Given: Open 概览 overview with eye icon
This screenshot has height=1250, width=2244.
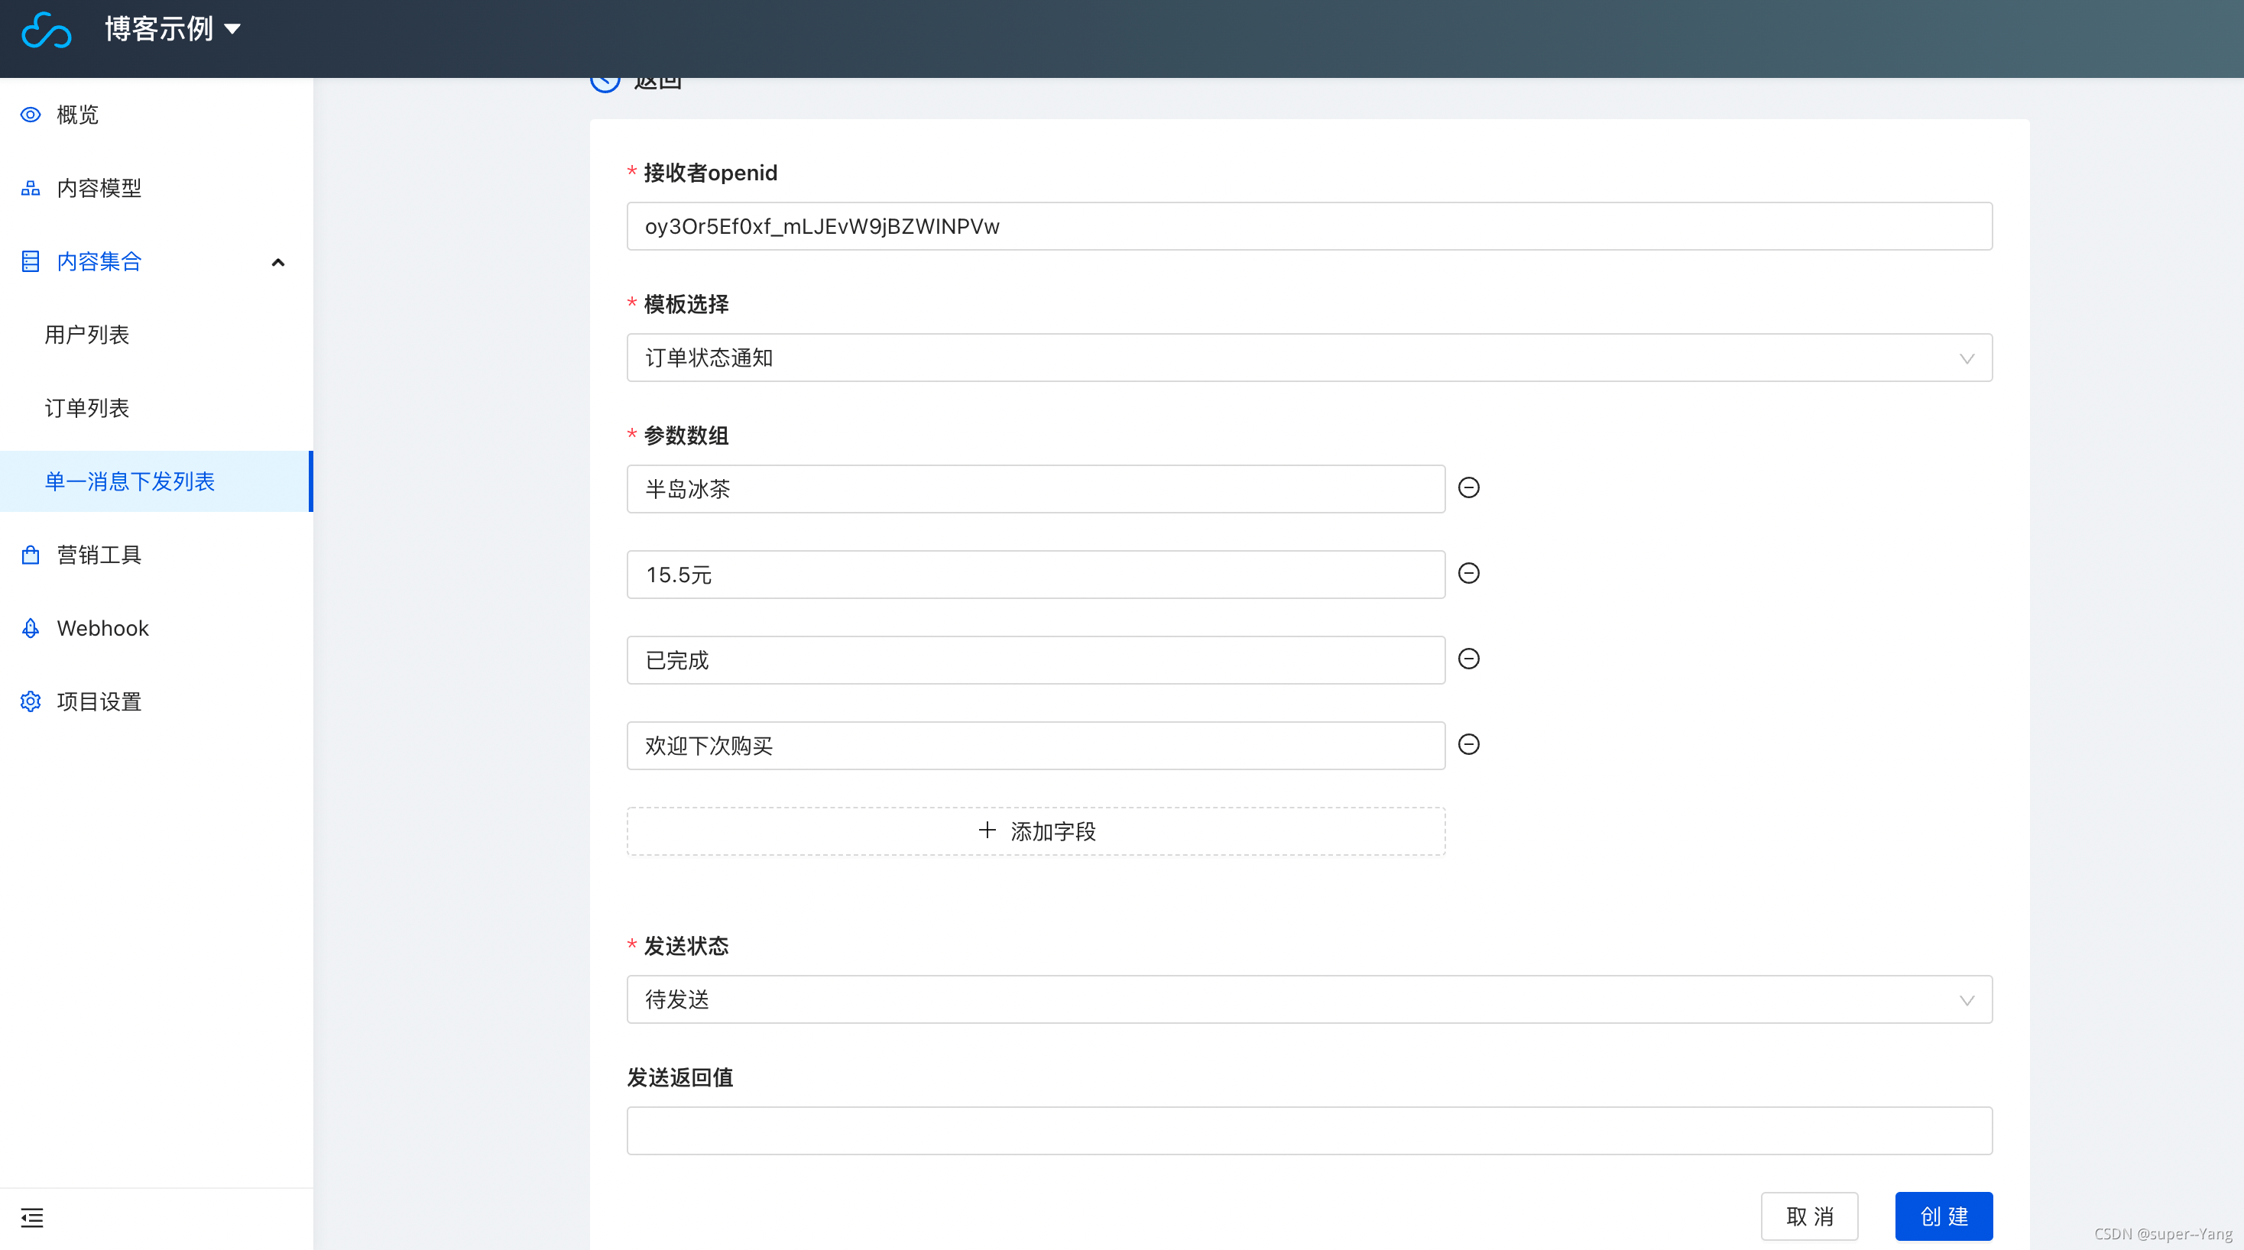Looking at the screenshot, I should point(76,114).
